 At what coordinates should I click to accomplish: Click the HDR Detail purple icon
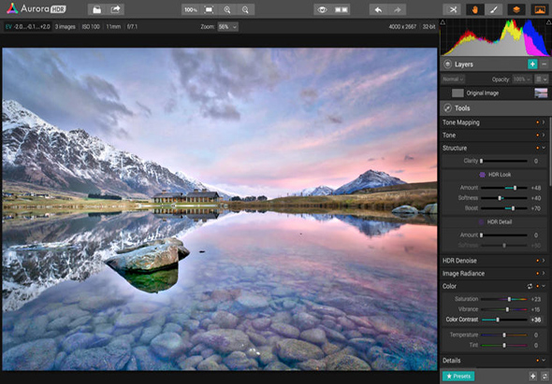point(481,221)
